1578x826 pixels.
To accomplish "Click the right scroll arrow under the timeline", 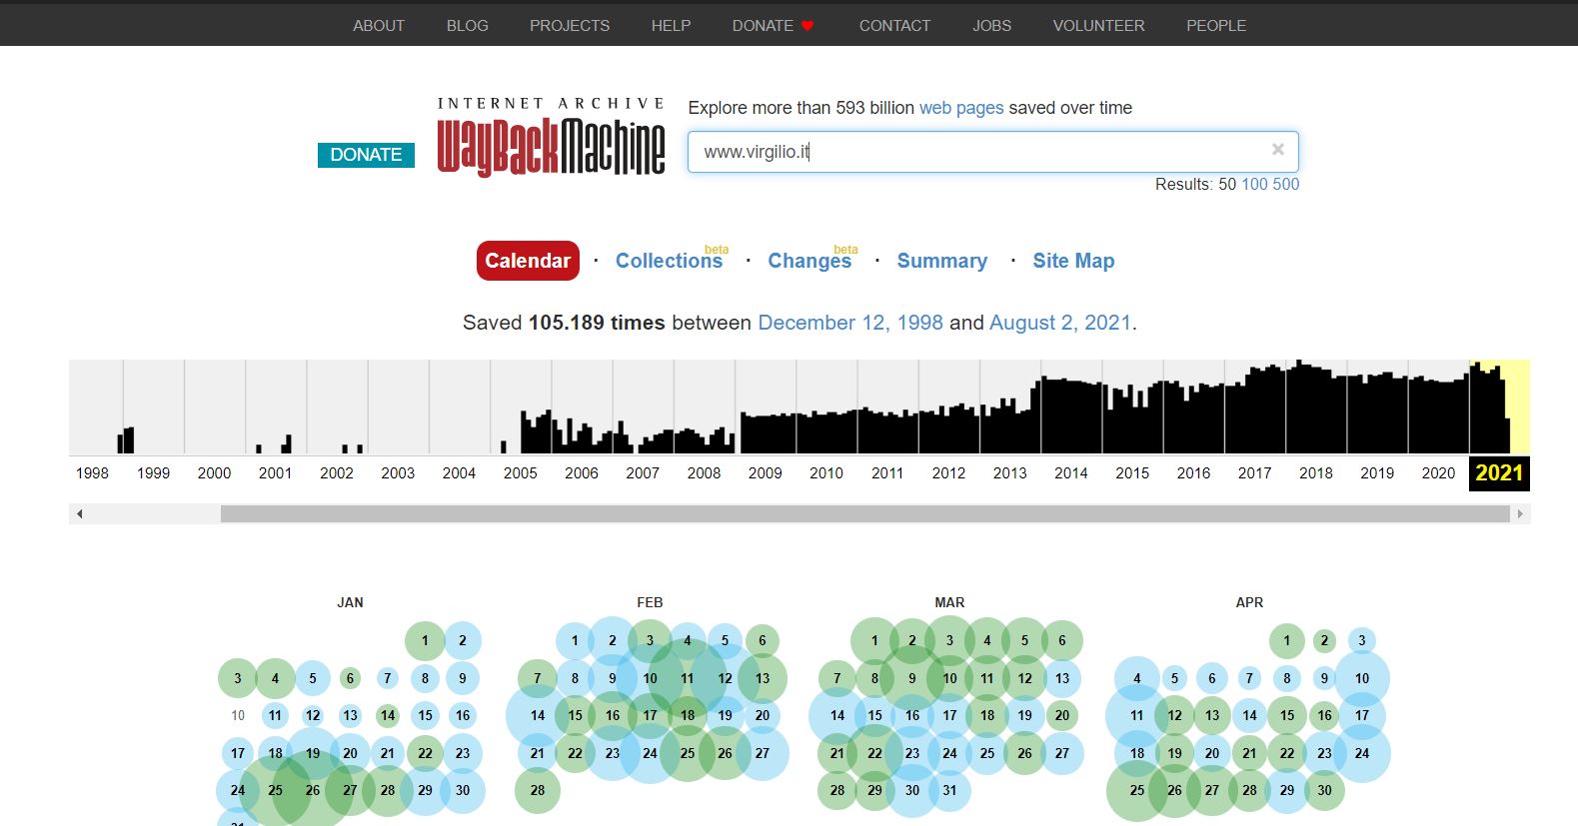I will pos(1520,514).
